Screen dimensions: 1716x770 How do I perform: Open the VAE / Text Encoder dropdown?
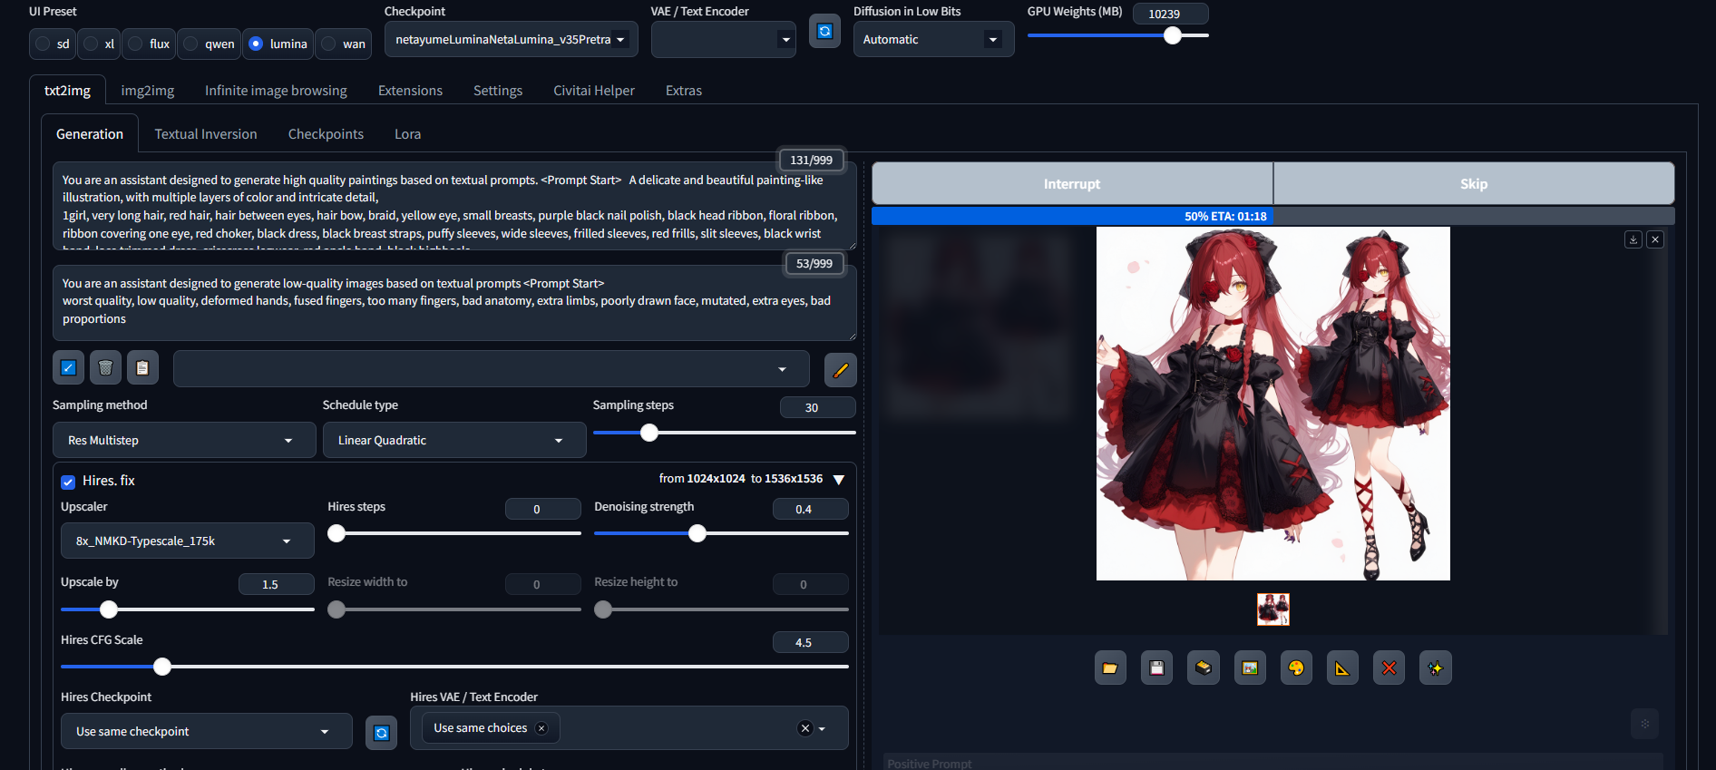tap(724, 40)
